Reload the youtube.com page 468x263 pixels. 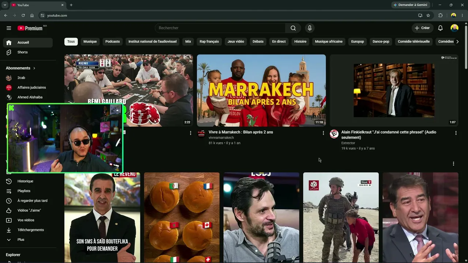(x=23, y=15)
